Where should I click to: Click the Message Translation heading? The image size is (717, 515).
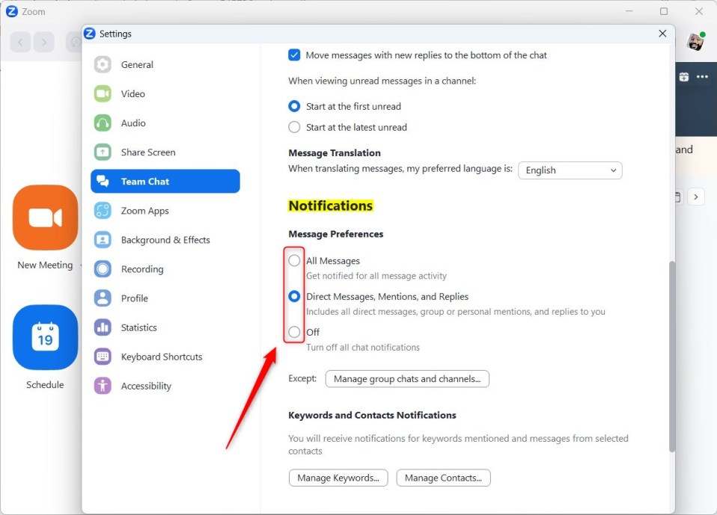[x=335, y=153]
